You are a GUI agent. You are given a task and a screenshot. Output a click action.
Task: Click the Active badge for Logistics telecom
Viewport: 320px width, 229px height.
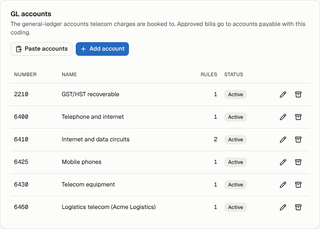pyautogui.click(x=235, y=207)
